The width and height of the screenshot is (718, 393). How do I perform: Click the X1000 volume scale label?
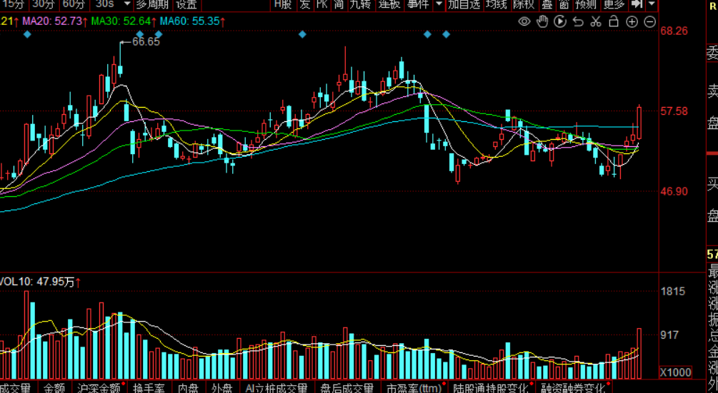pyautogui.click(x=675, y=372)
